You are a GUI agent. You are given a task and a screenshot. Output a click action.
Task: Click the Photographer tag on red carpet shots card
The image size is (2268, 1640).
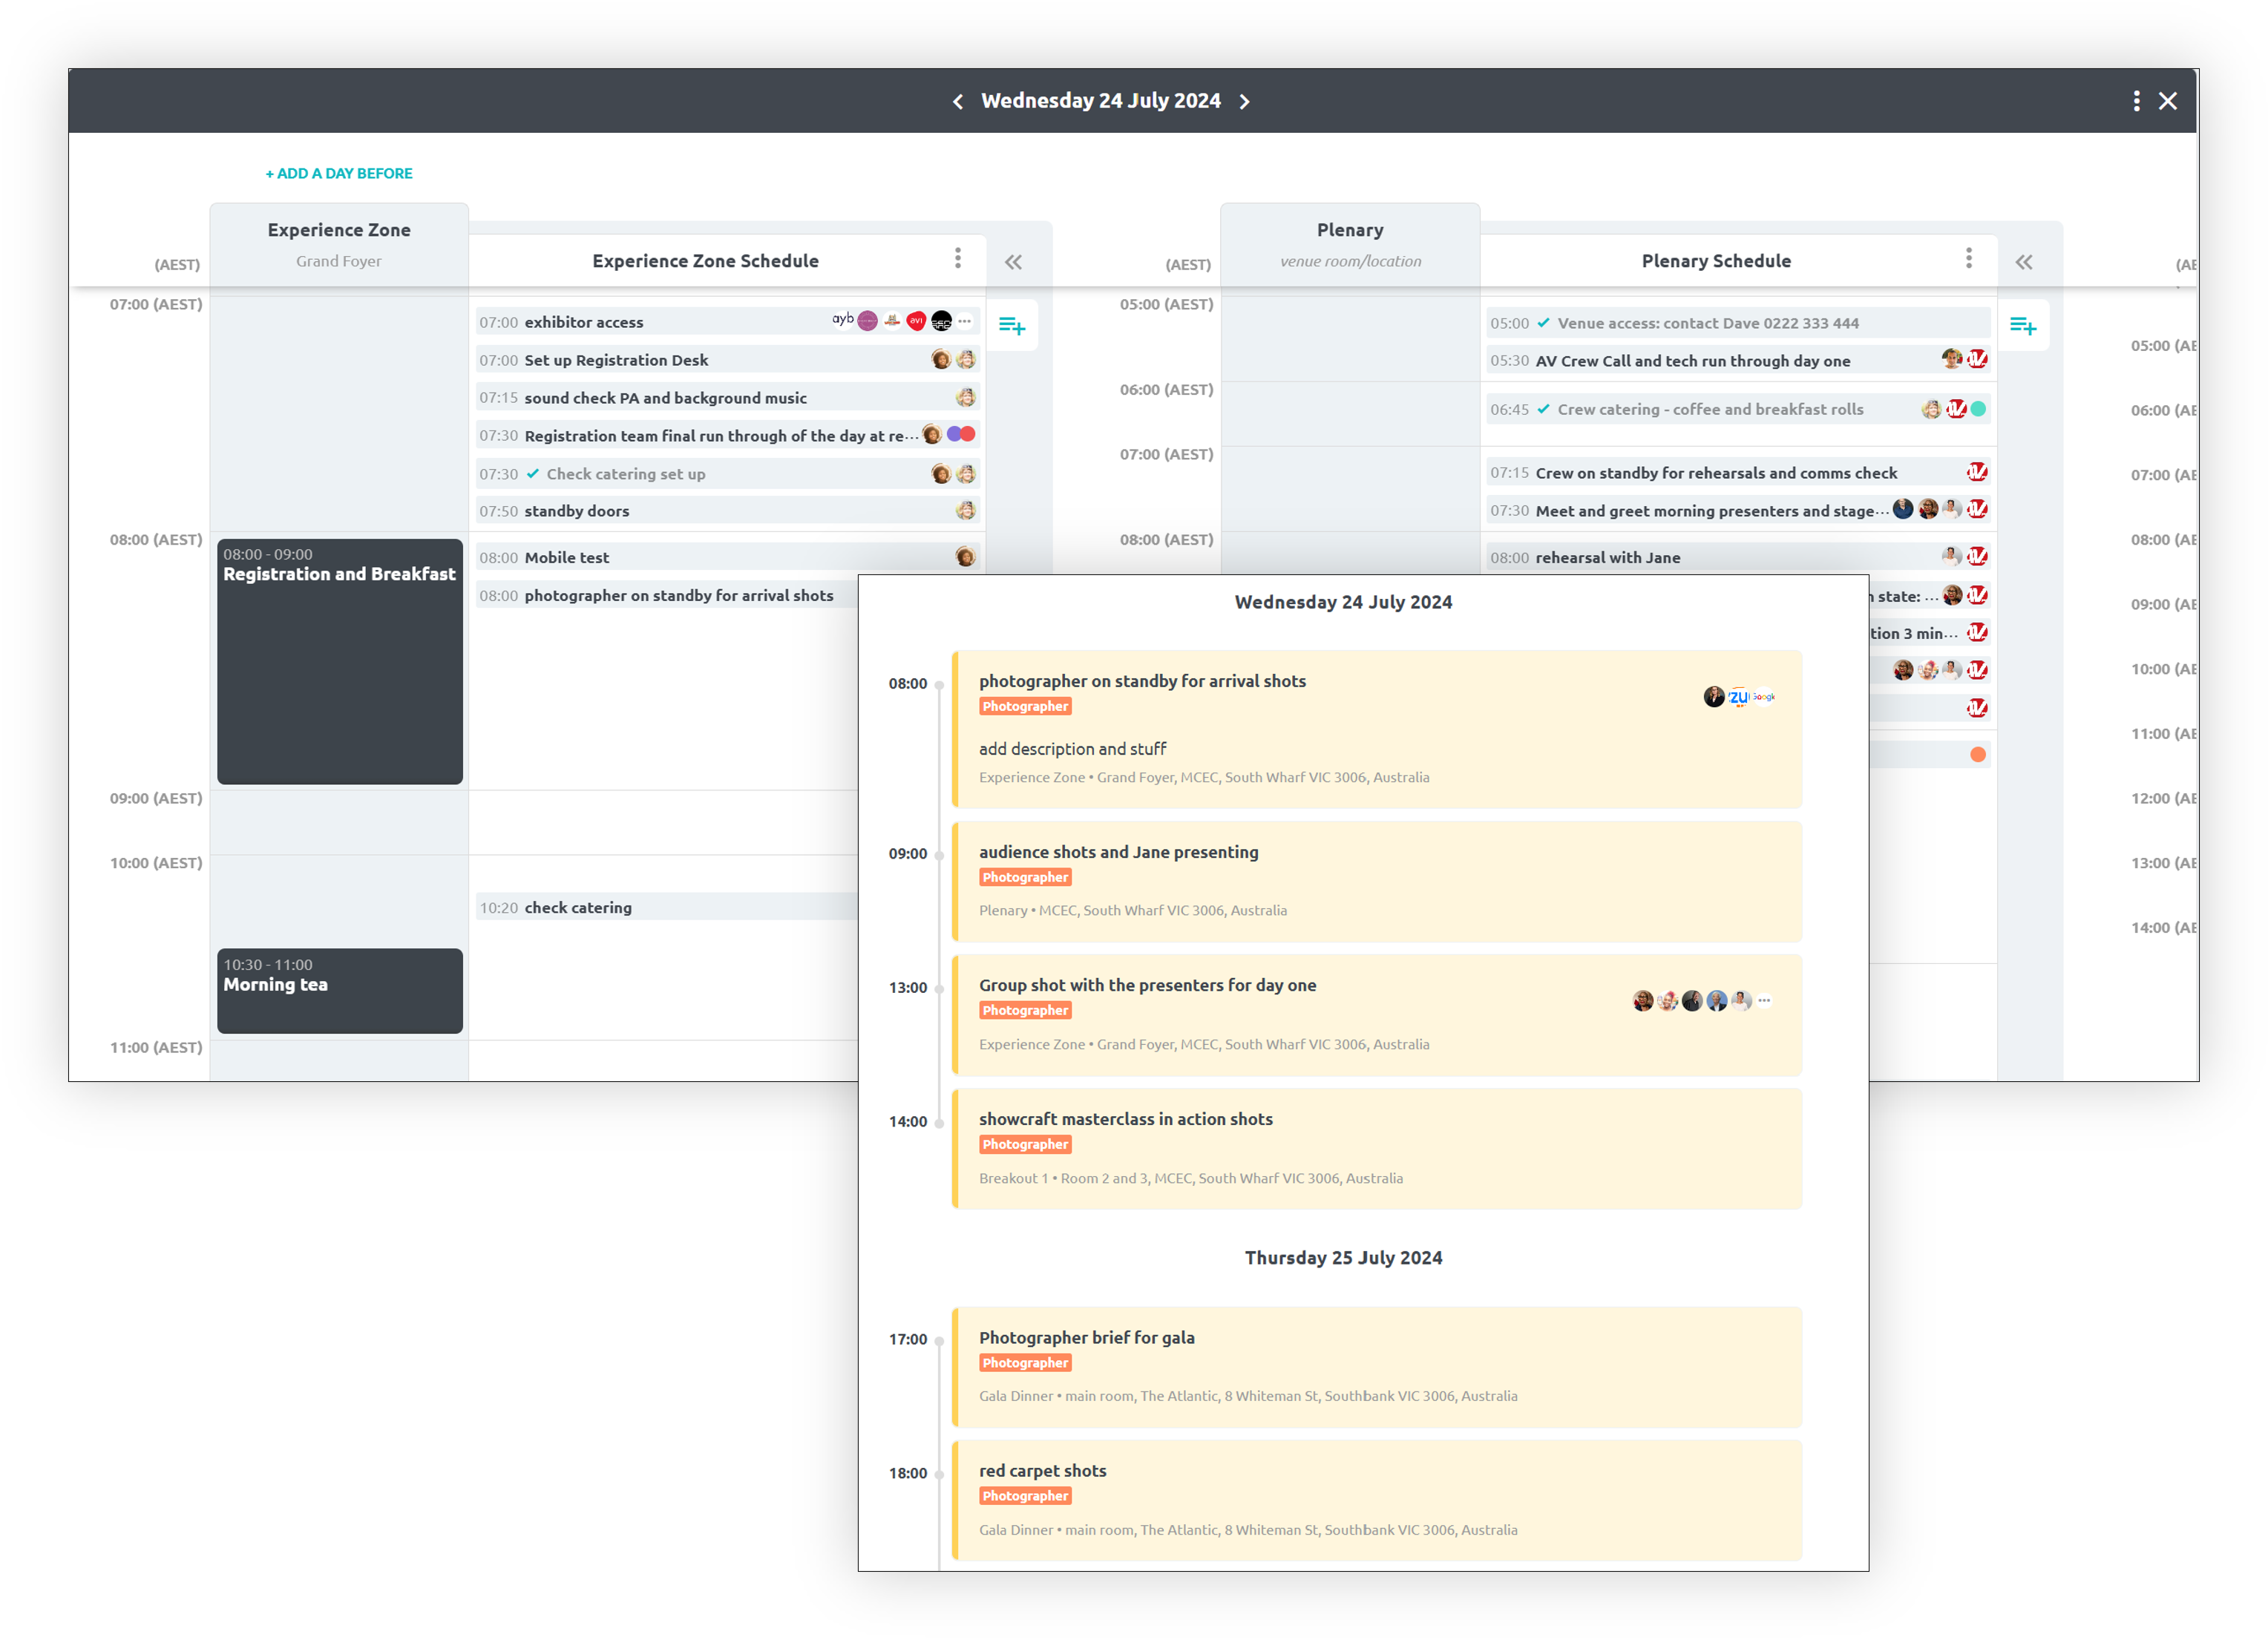pyautogui.click(x=1025, y=1495)
